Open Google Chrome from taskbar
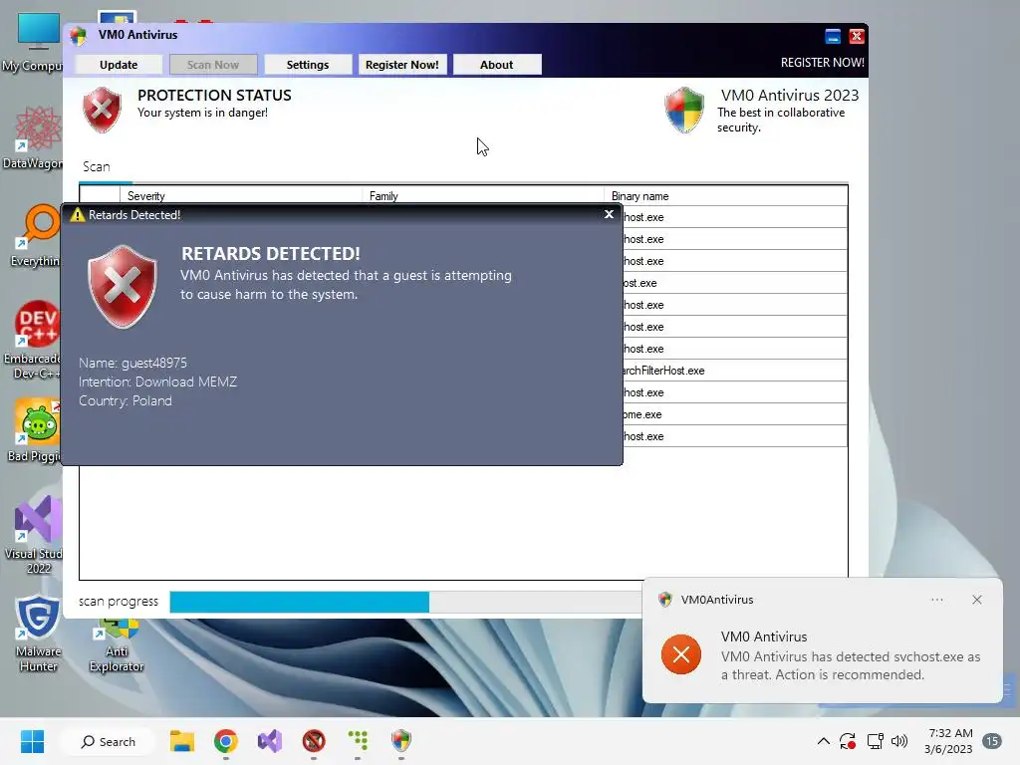The width and height of the screenshot is (1020, 765). pos(226,741)
